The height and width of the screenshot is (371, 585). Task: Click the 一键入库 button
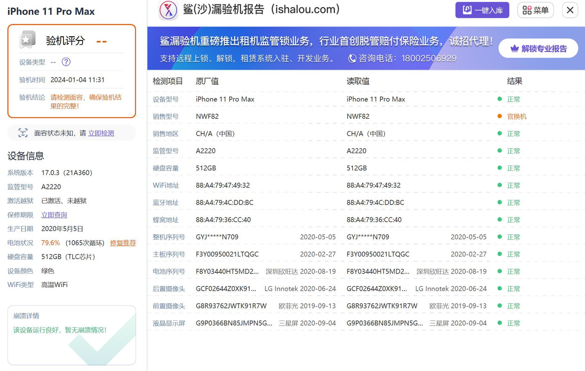click(x=482, y=10)
